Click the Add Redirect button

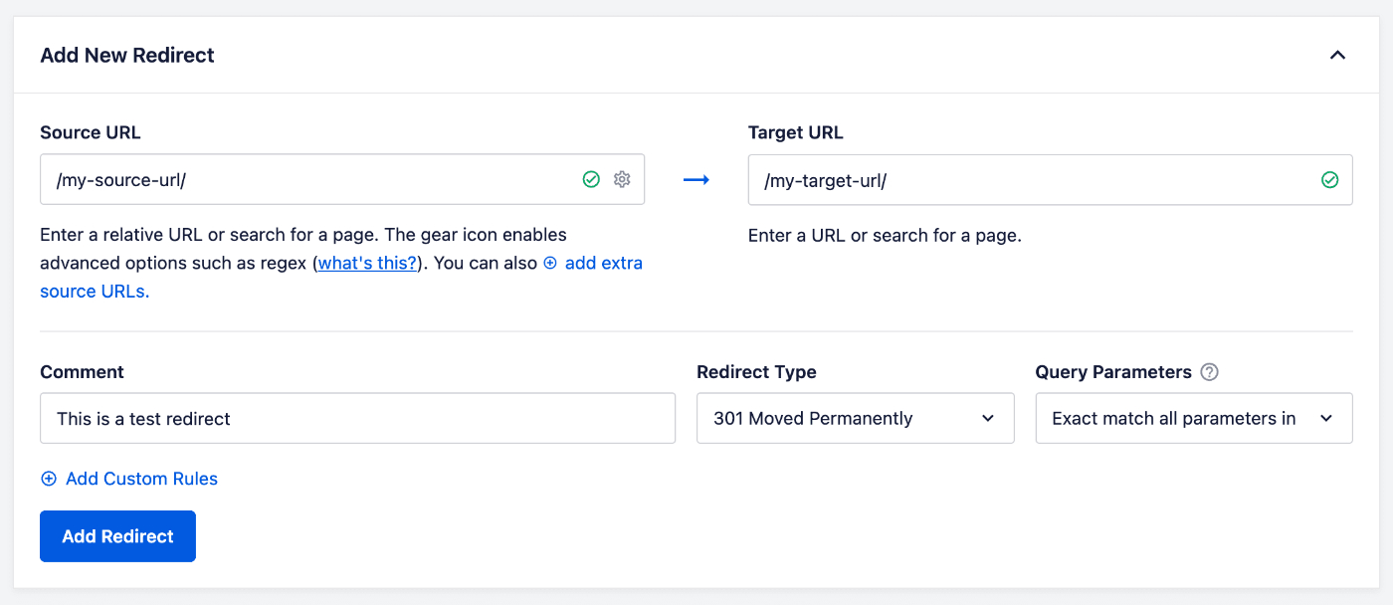117,535
